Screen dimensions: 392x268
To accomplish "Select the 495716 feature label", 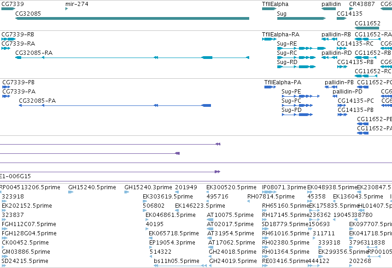I will click(x=217, y=197).
